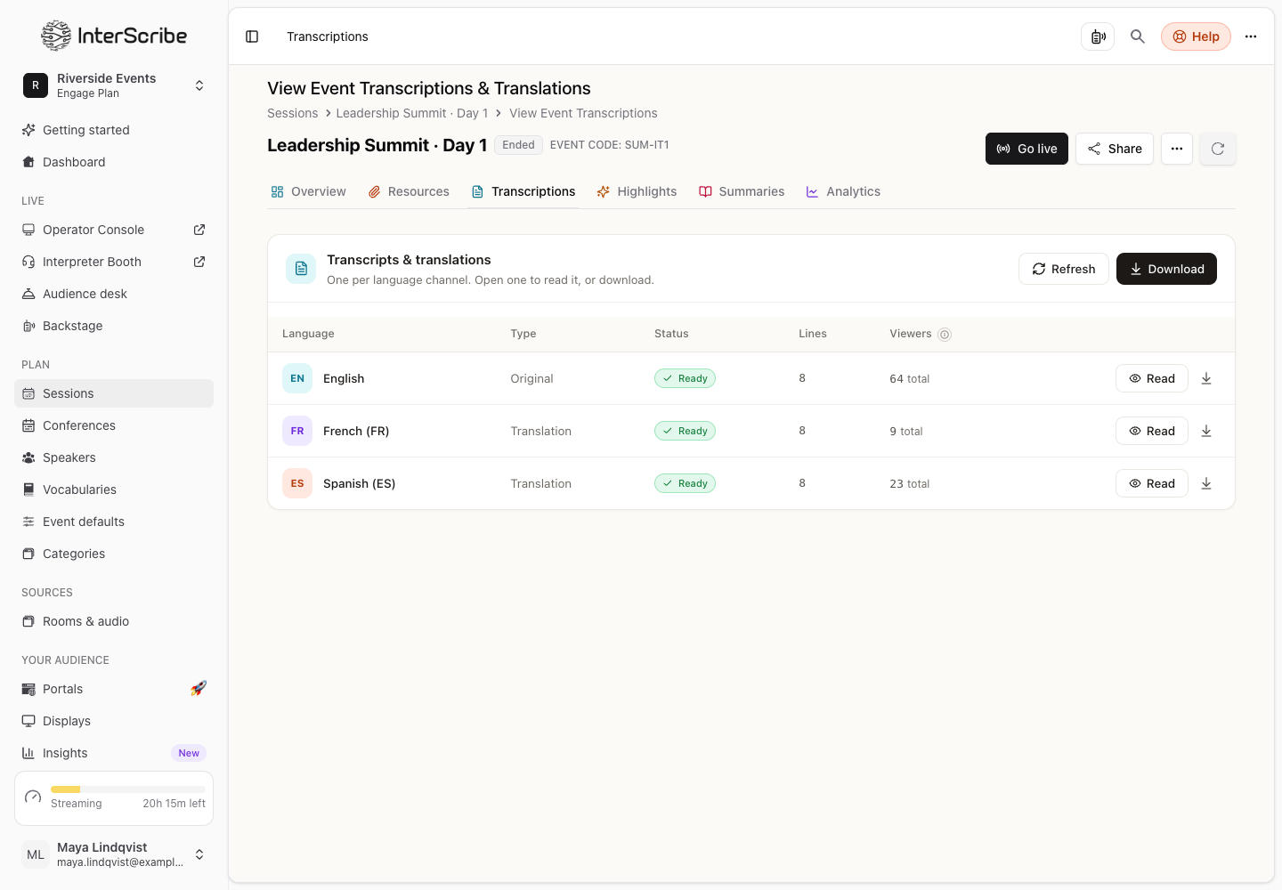Download the French (FR) transcript icon
This screenshot has width=1282, height=890.
coord(1206,431)
